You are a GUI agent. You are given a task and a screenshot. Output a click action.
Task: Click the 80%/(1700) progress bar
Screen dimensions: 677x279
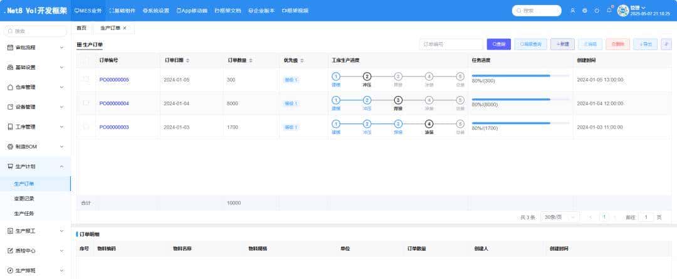pyautogui.click(x=520, y=123)
